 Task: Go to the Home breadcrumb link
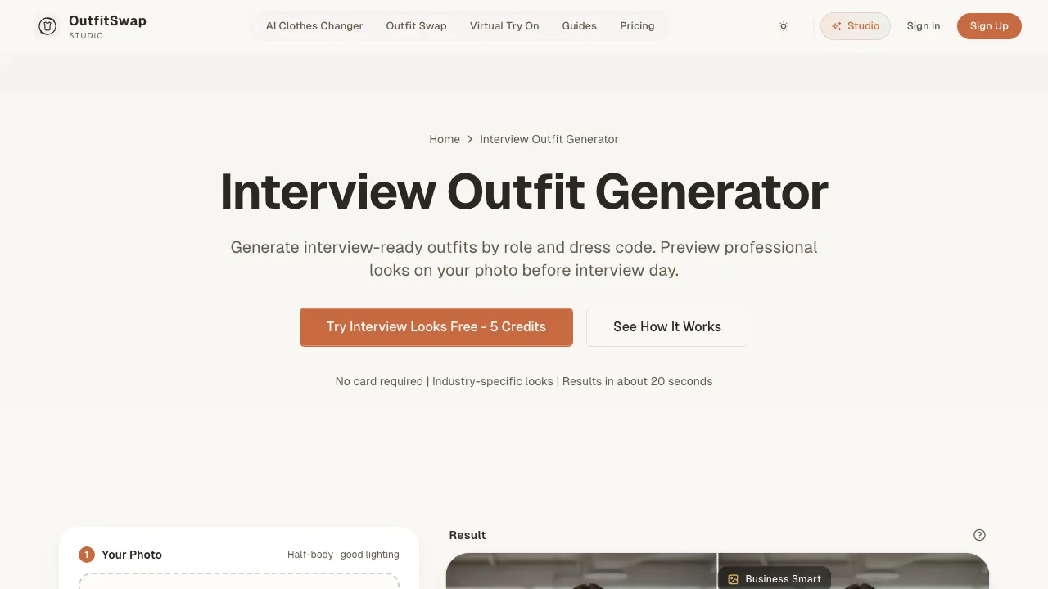(445, 139)
